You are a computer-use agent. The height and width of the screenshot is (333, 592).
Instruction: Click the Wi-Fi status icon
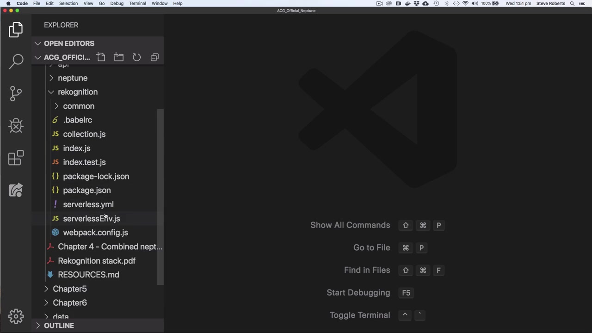pos(465,3)
